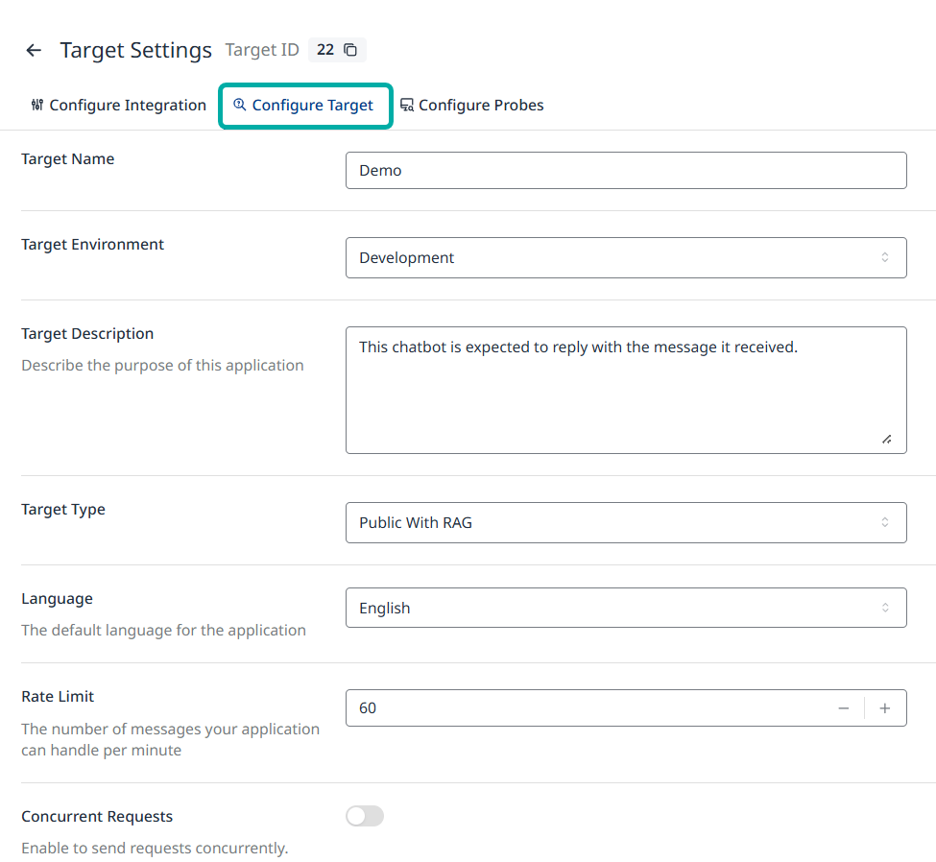The image size is (936, 862).
Task: Decrease rate limit with minus icon
Action: 844,708
